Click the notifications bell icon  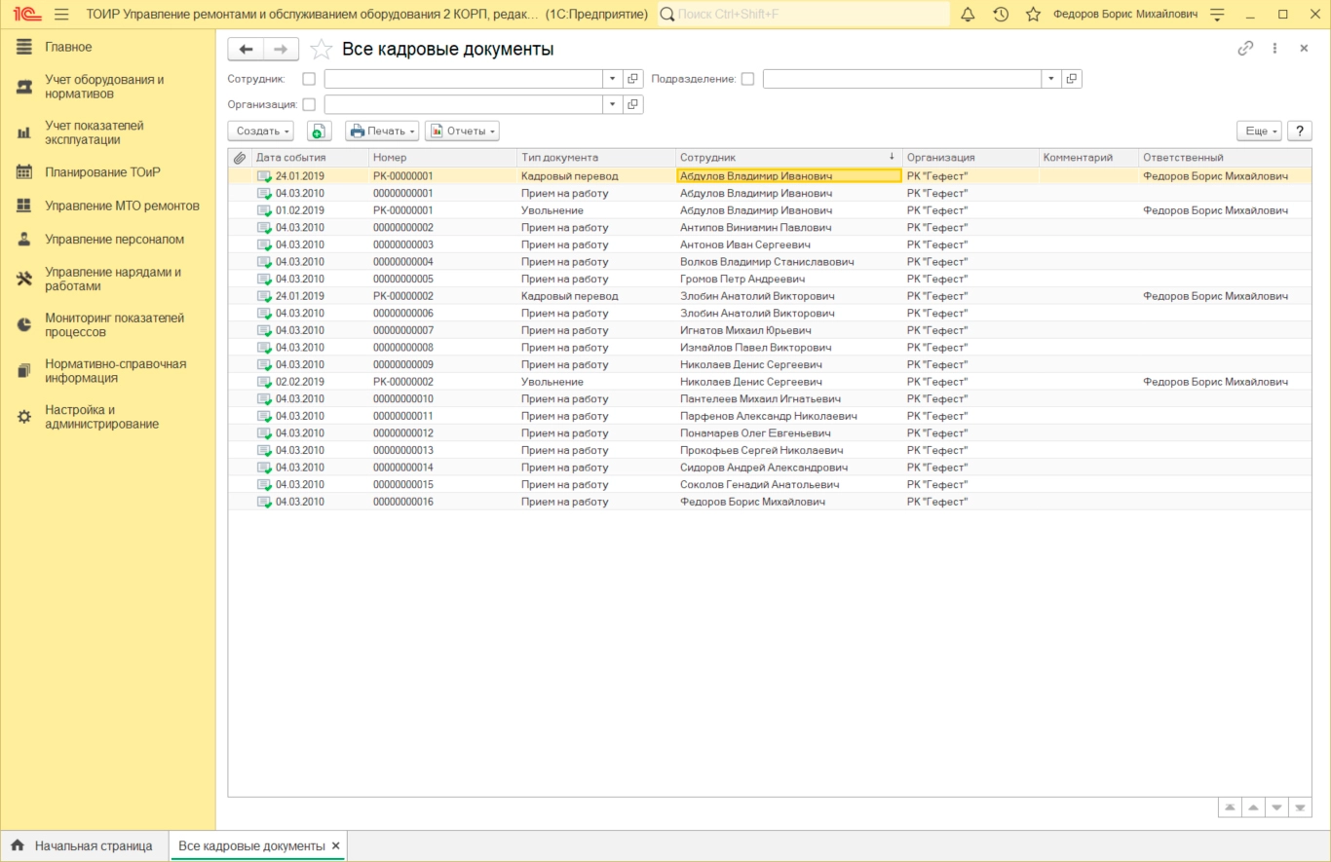(968, 15)
